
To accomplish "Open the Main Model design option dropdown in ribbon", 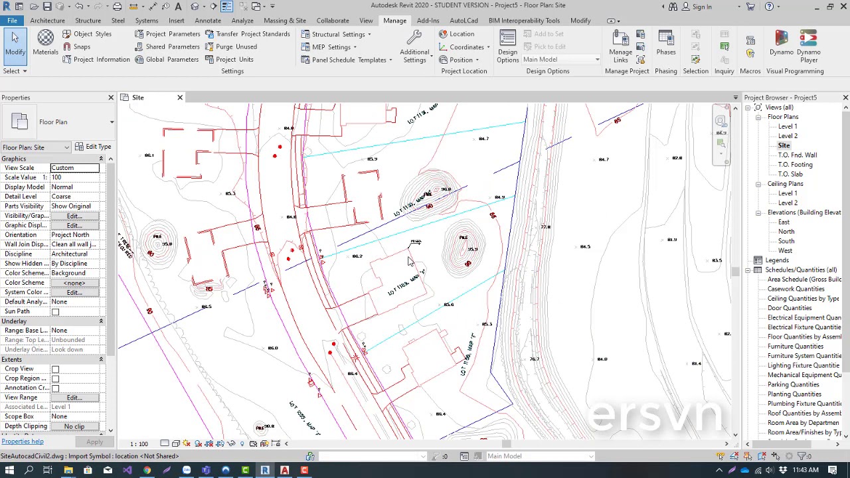I will click(561, 60).
